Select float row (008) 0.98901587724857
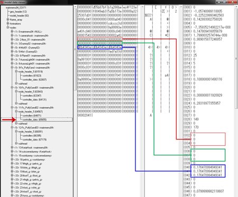The image size is (238, 197). (x=203, y=39)
